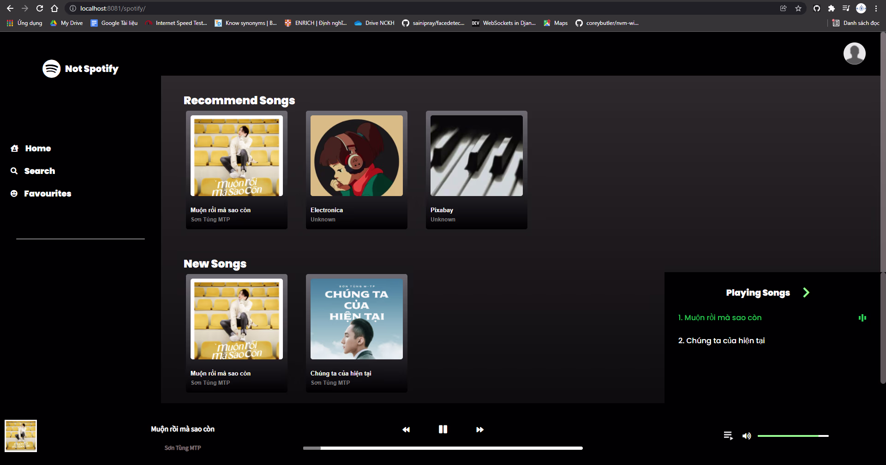This screenshot has width=886, height=465.
Task: Click Chúng ta của hiện tại title in New Songs
Action: click(x=341, y=373)
